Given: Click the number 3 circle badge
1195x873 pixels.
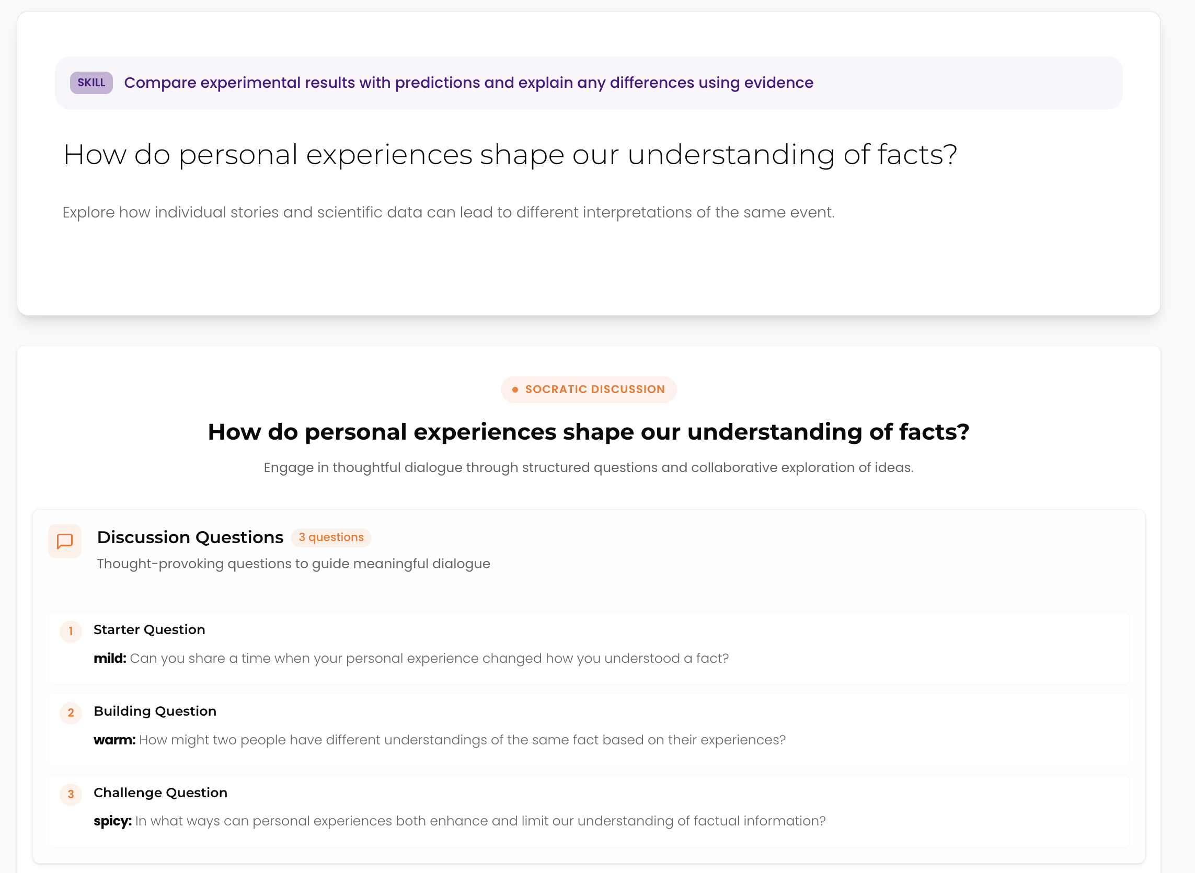Looking at the screenshot, I should [71, 794].
